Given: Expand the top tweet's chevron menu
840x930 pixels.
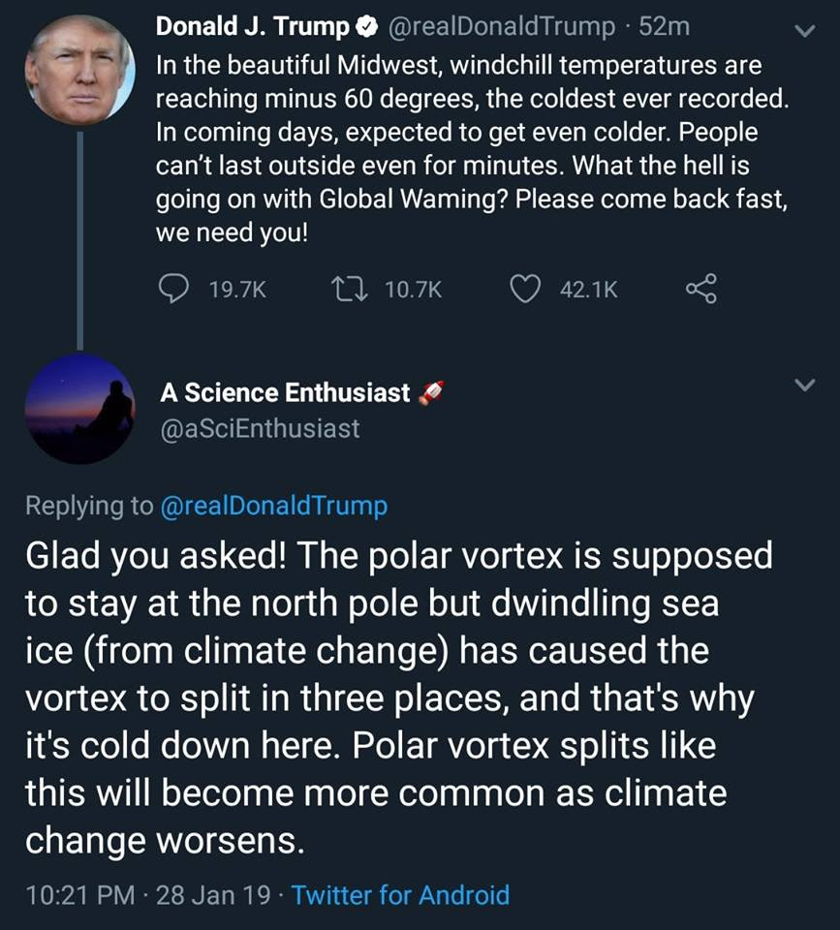Looking at the screenshot, I should coord(805,30).
